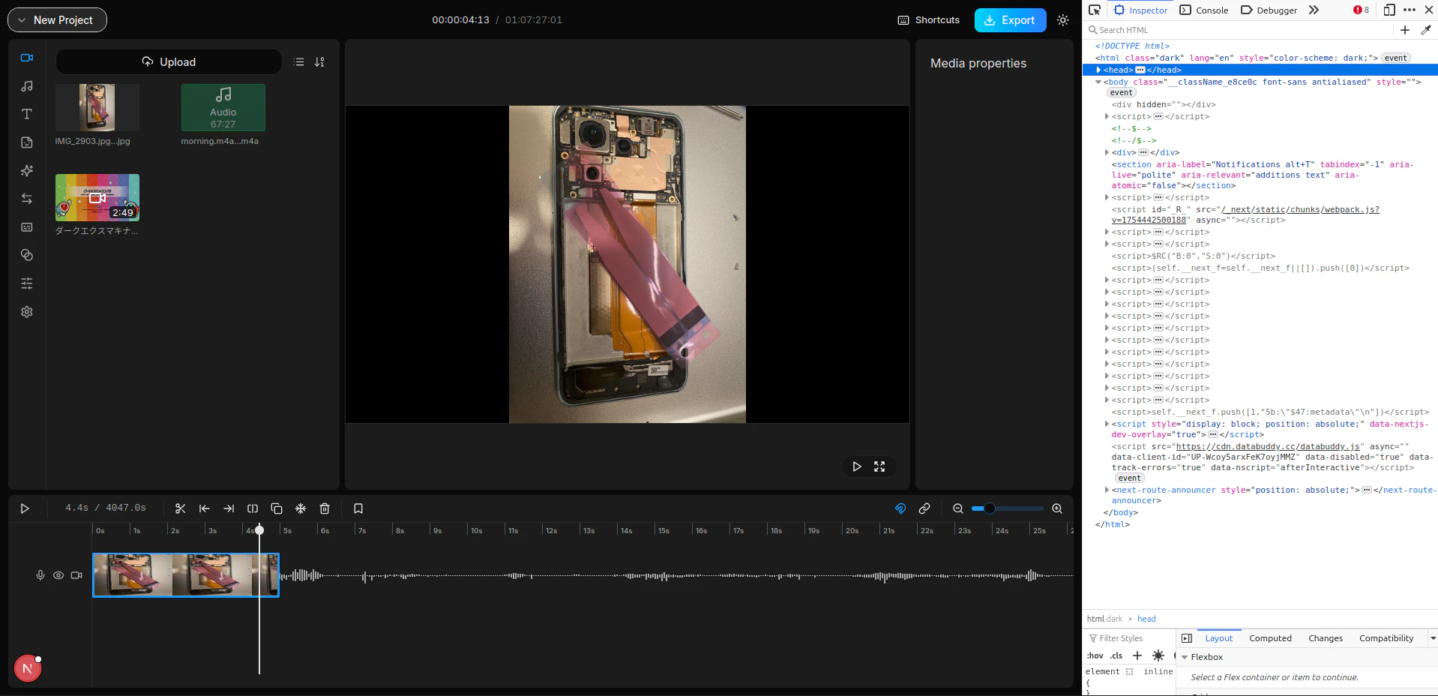Toggle track visibility eye icon
1438x696 pixels.
58,575
